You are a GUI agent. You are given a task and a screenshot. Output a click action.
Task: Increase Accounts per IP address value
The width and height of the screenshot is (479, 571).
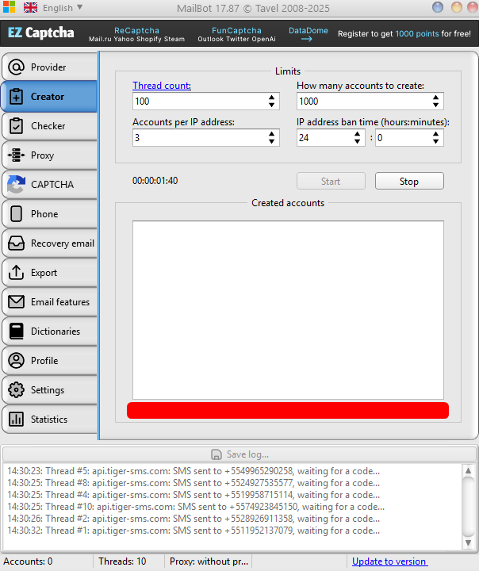(272, 134)
